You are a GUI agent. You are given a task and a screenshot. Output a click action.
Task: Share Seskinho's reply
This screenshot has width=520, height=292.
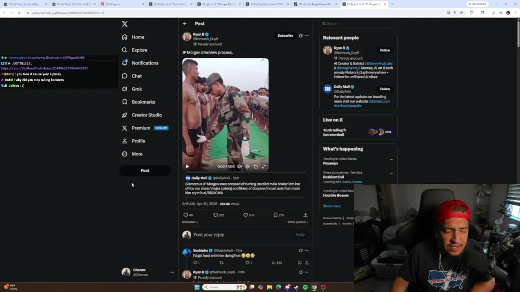pos(307,263)
